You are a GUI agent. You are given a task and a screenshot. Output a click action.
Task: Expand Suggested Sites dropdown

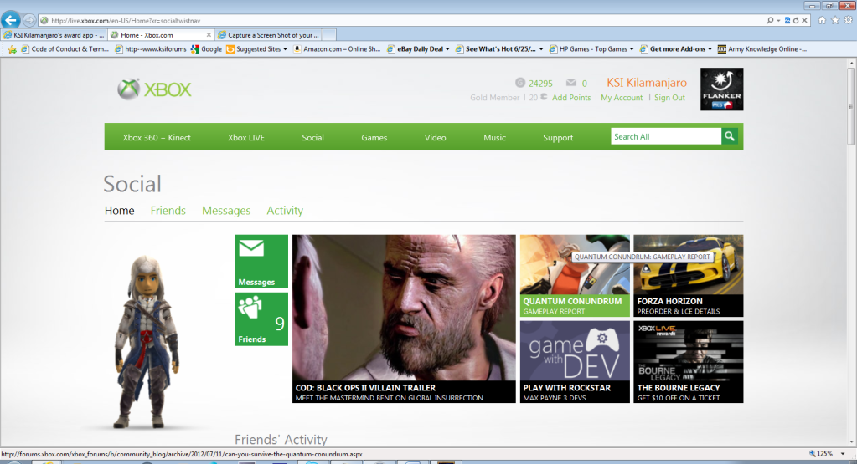(x=285, y=49)
